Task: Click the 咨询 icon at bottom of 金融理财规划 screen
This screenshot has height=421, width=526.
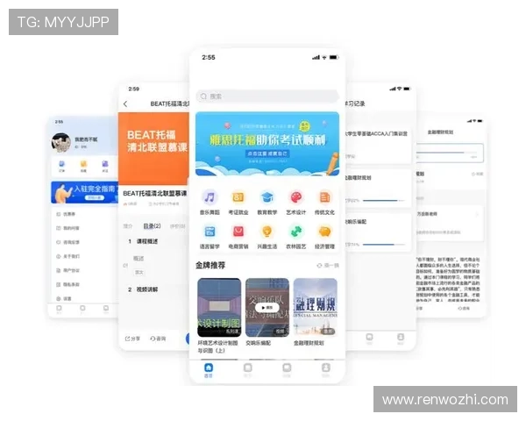Action: pyautogui.click(x=460, y=308)
